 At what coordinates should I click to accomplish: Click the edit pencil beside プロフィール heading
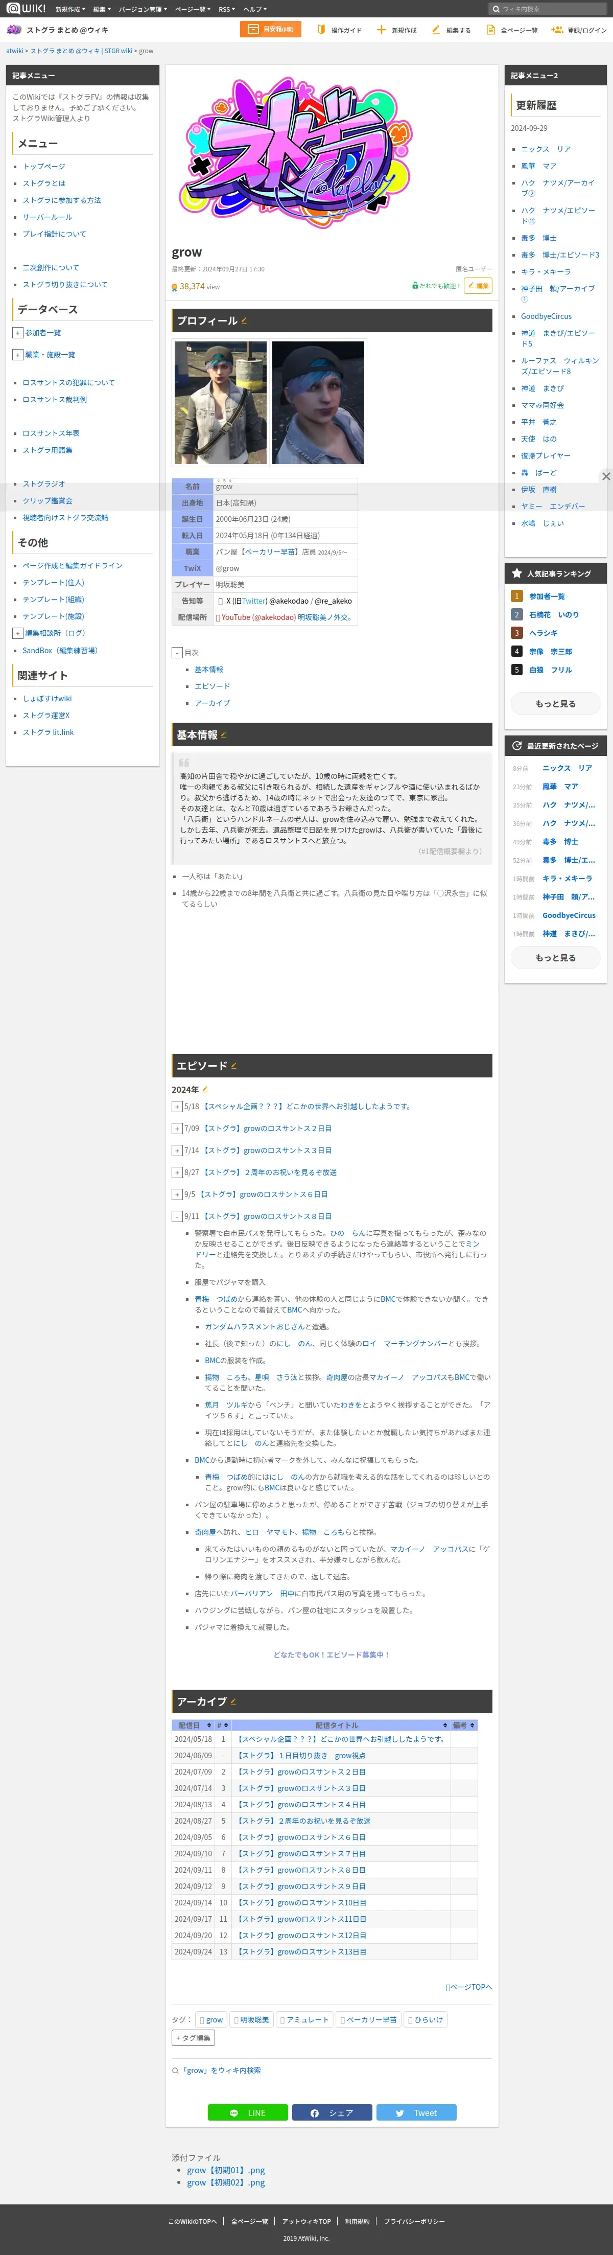244,320
